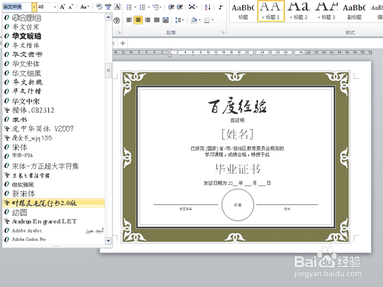383x287 pixels.
Task: Click the Align Left icon
Action: coord(129,20)
